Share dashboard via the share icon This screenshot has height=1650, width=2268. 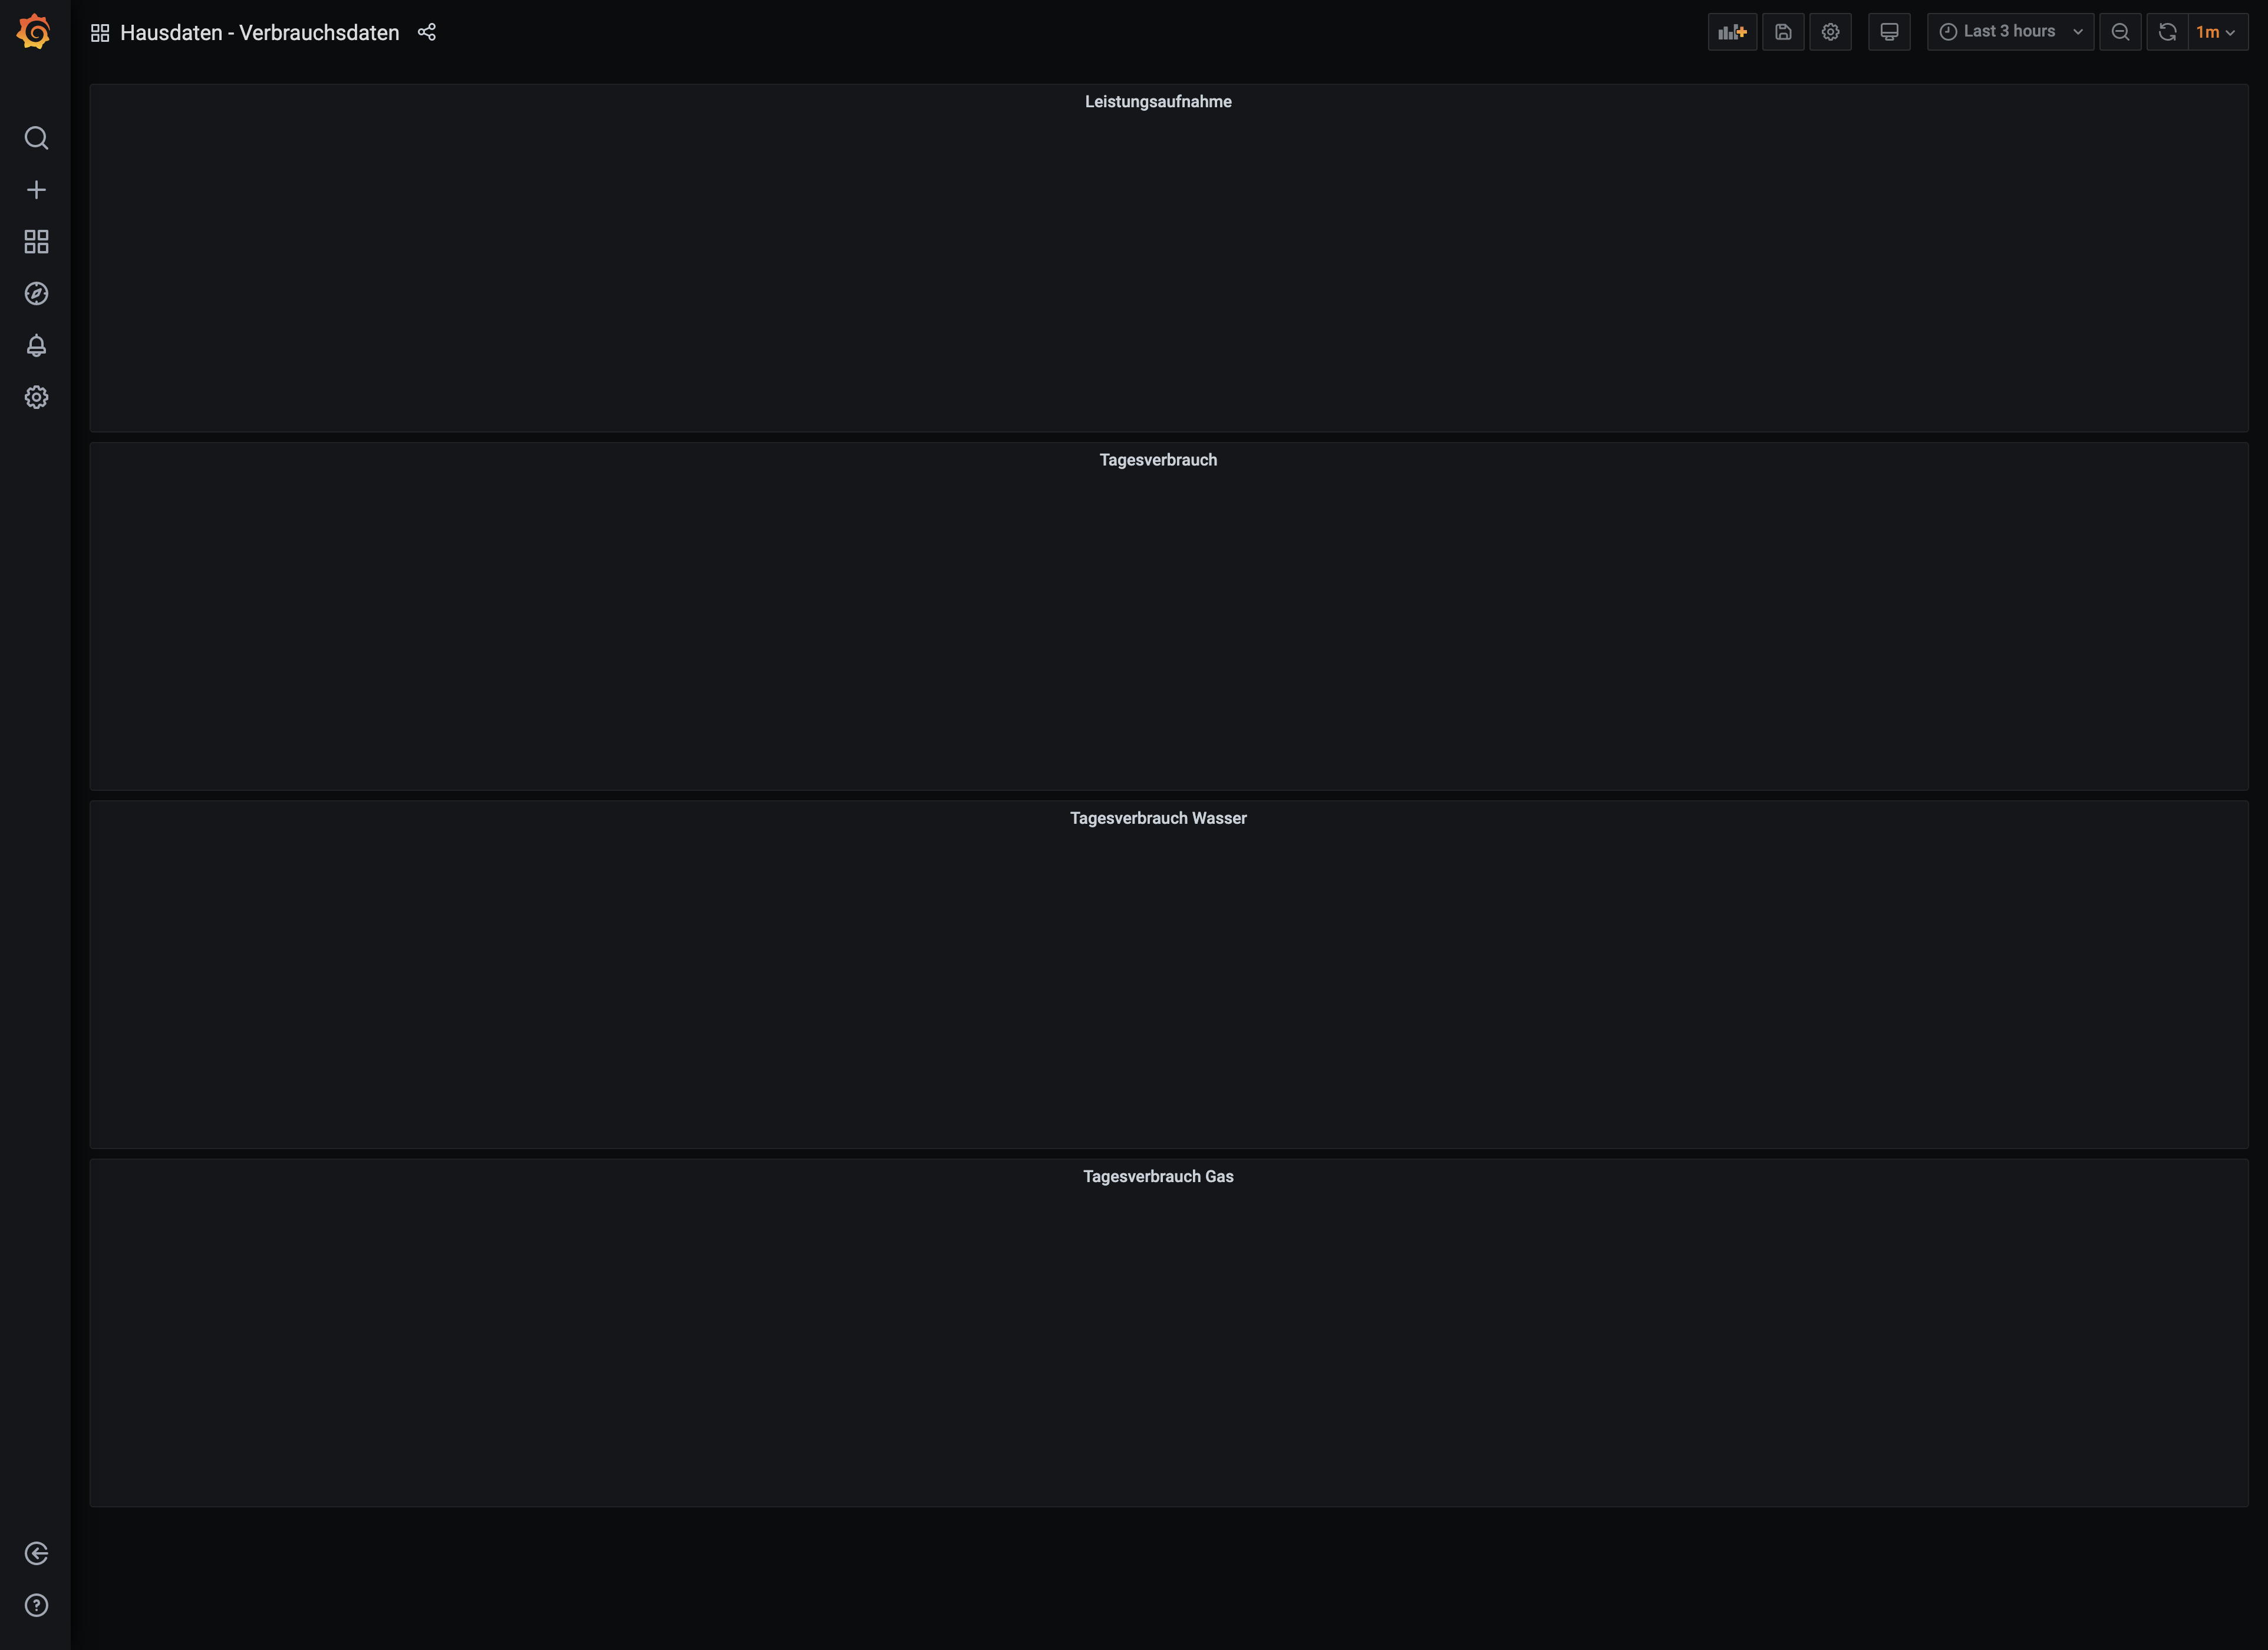pyautogui.click(x=427, y=32)
